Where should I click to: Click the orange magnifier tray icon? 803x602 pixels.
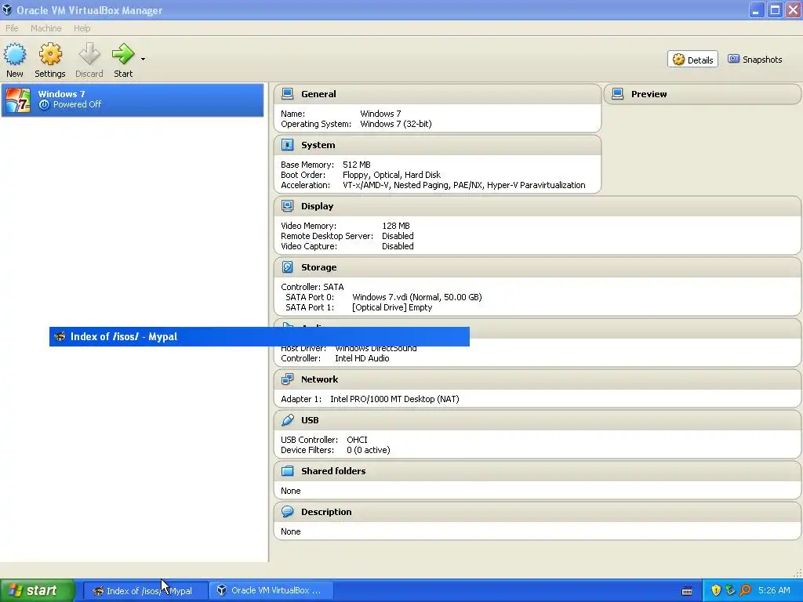click(745, 590)
